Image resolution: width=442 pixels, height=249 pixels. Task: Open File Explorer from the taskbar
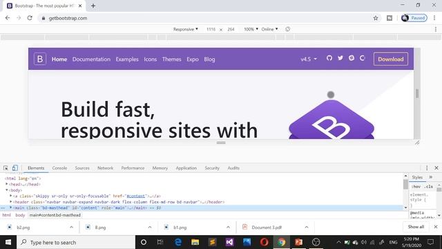[195, 242]
